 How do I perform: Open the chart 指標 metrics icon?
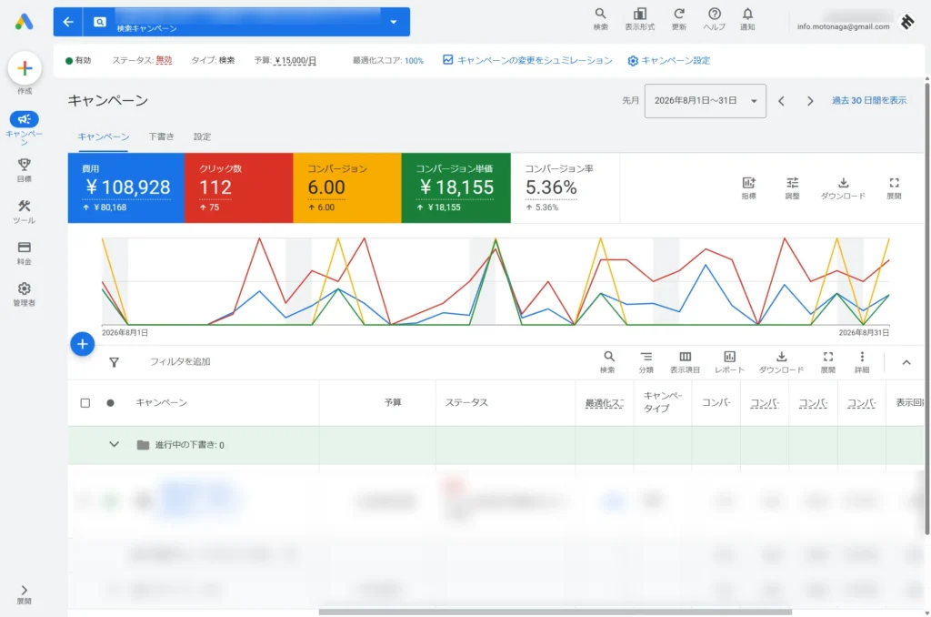(748, 187)
